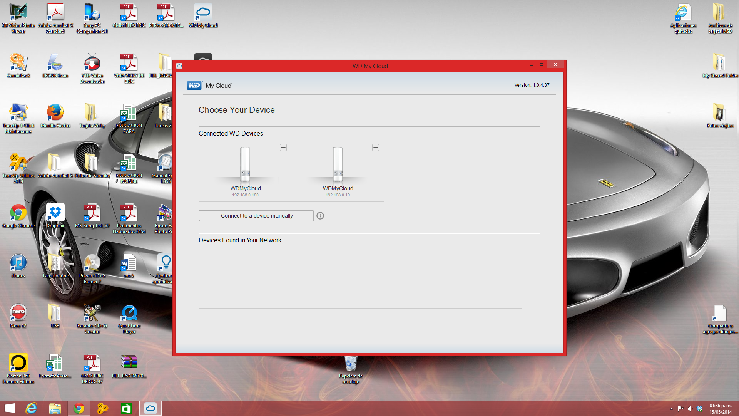The height and width of the screenshot is (416, 739).
Task: Open 3D Vision Photo Viewer desktop icon
Action: tap(18, 18)
